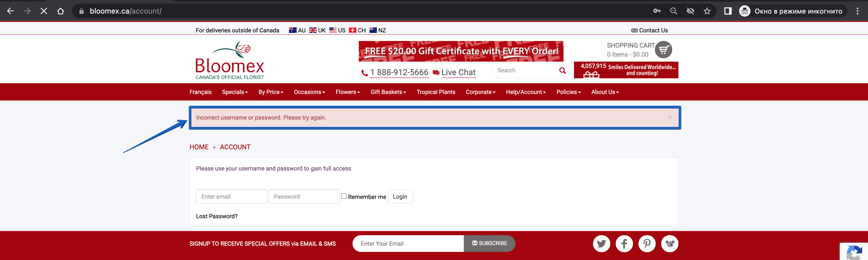Expand the Flowers dropdown menu

(x=348, y=92)
